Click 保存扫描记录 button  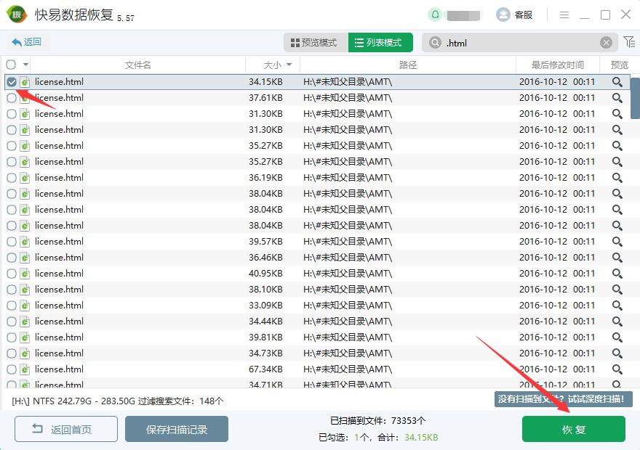[x=176, y=429]
